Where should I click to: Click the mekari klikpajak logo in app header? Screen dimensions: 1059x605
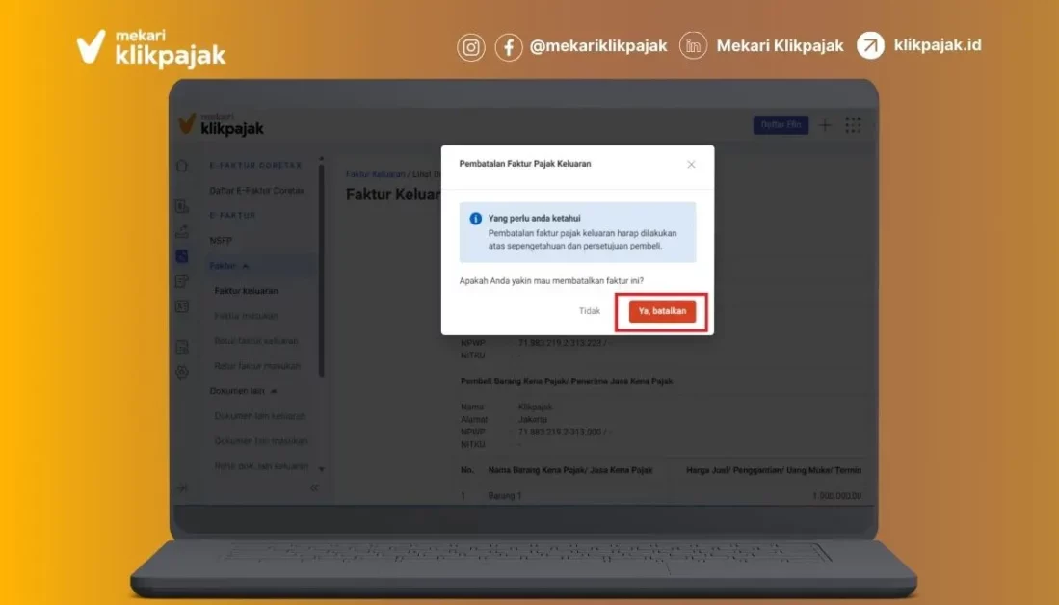click(221, 124)
